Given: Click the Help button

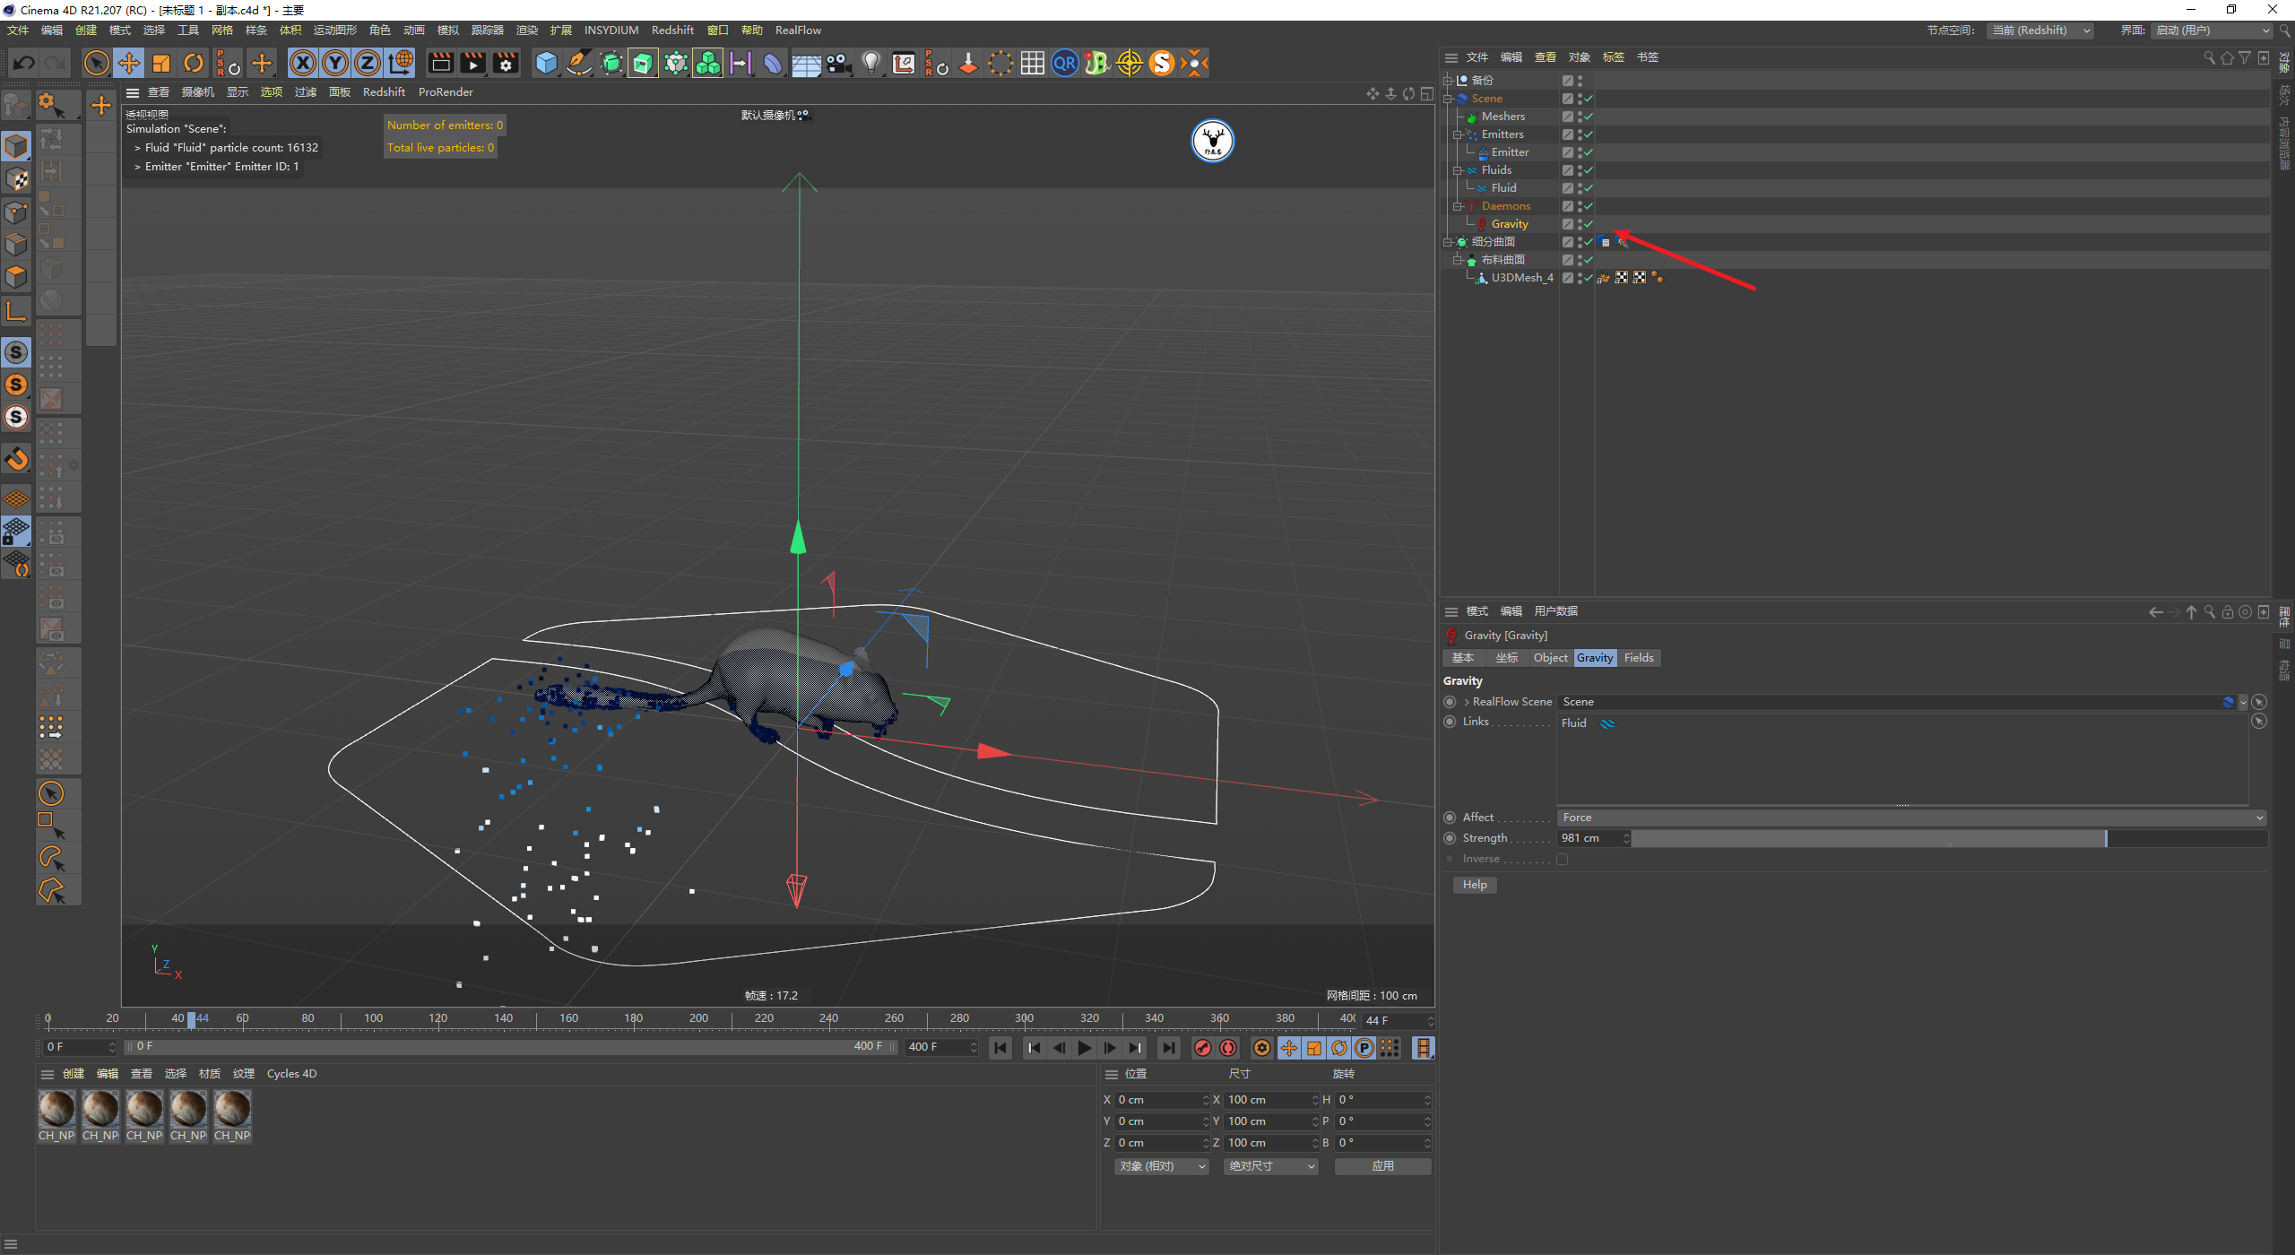Looking at the screenshot, I should click(1474, 885).
